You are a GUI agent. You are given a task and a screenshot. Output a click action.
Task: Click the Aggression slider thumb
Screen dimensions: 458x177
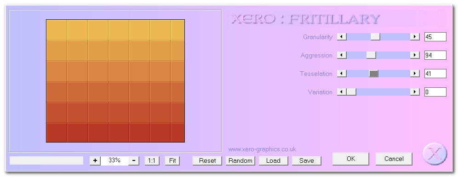click(371, 55)
